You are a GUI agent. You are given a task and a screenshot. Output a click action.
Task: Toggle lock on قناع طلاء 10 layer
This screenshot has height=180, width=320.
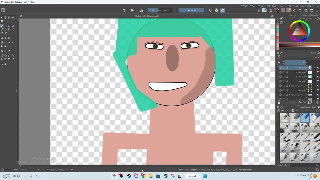(x=287, y=72)
